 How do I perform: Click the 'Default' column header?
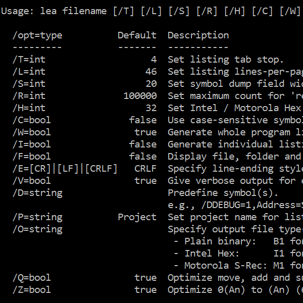pos(137,35)
